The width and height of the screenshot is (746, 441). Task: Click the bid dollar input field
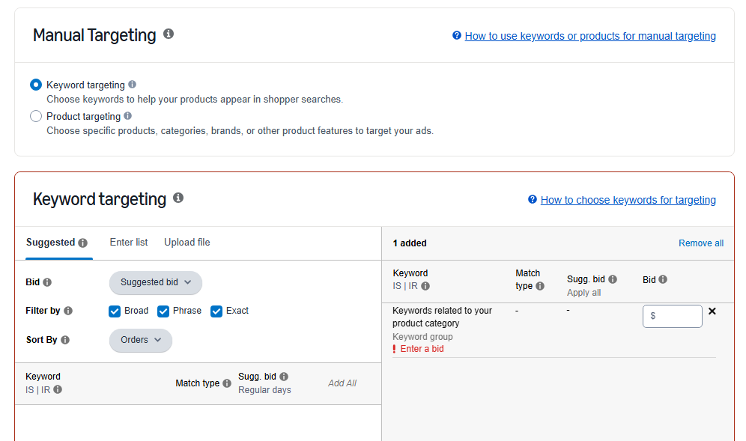(673, 316)
